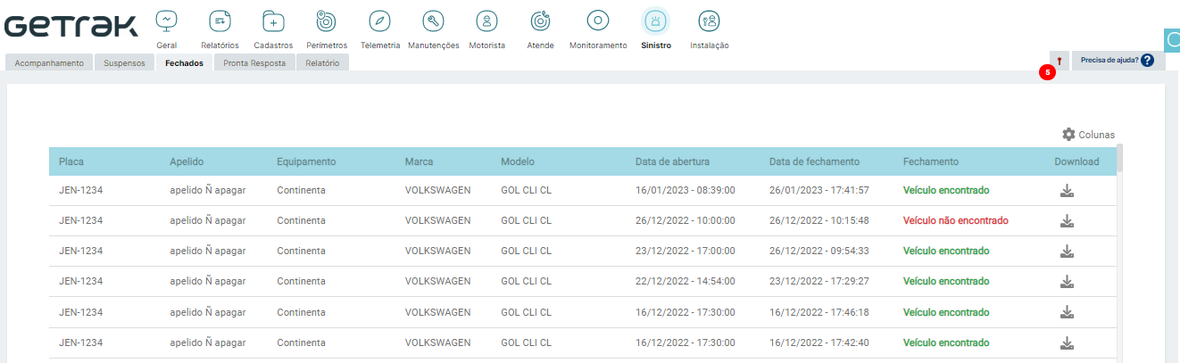Click opening date 23/12/2022 - 17:00:00
The width and height of the screenshot is (1180, 363).
pos(686,252)
